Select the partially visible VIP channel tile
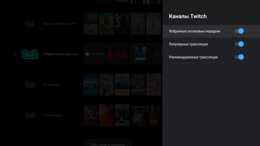This screenshot has height=146, width=260. pyautogui.click(x=157, y=54)
